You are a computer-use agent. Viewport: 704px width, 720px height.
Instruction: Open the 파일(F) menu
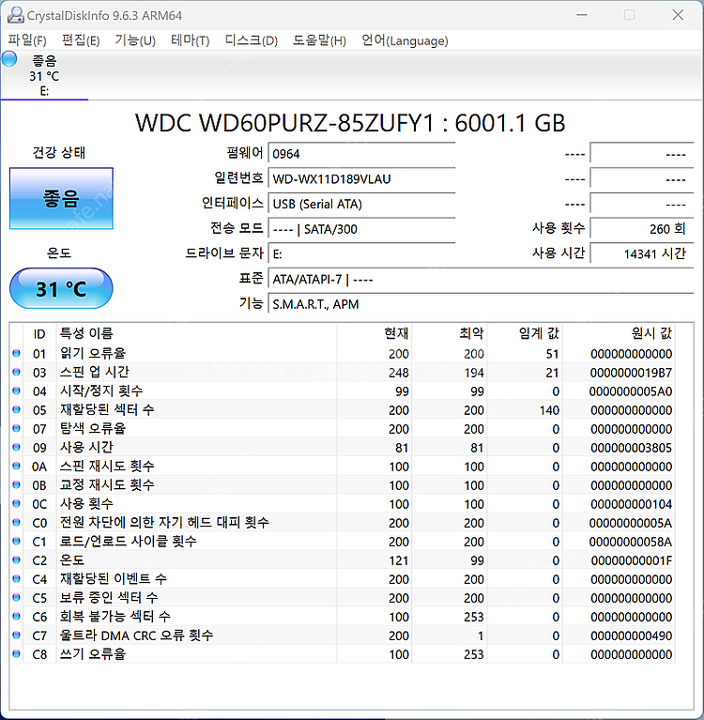(27, 40)
